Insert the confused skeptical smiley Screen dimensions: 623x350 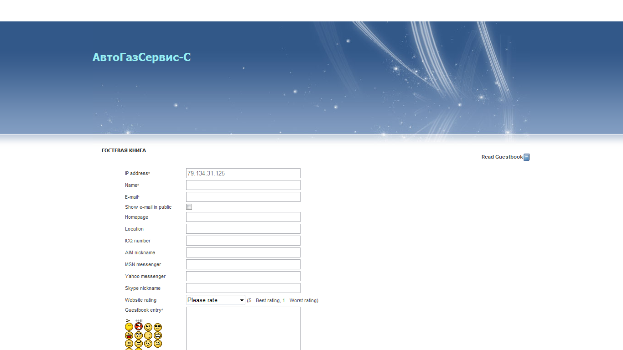(x=148, y=344)
